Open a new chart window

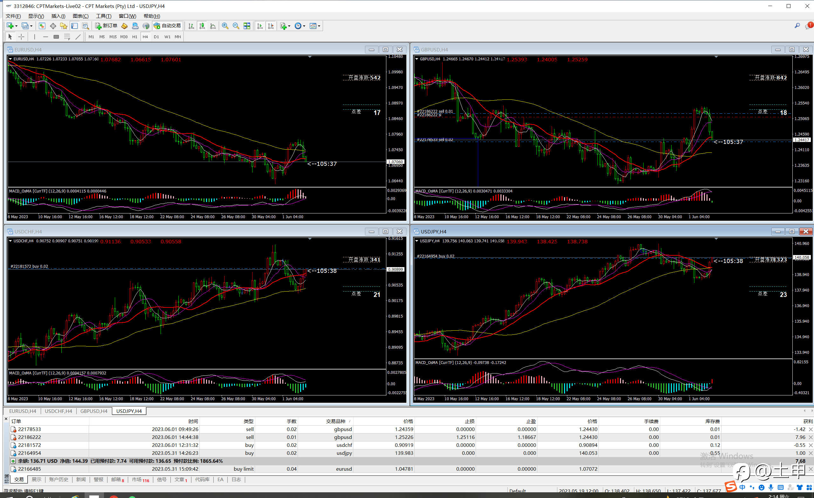pyautogui.click(x=10, y=26)
